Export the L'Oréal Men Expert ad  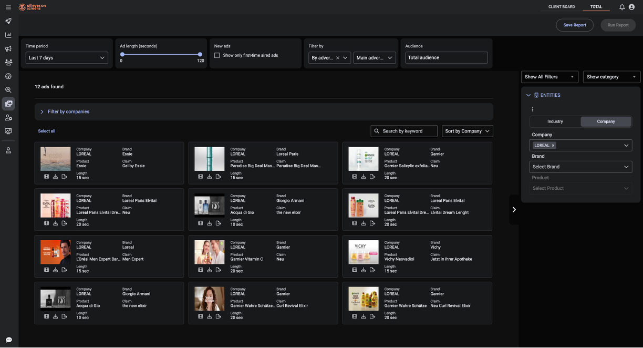pos(64,270)
